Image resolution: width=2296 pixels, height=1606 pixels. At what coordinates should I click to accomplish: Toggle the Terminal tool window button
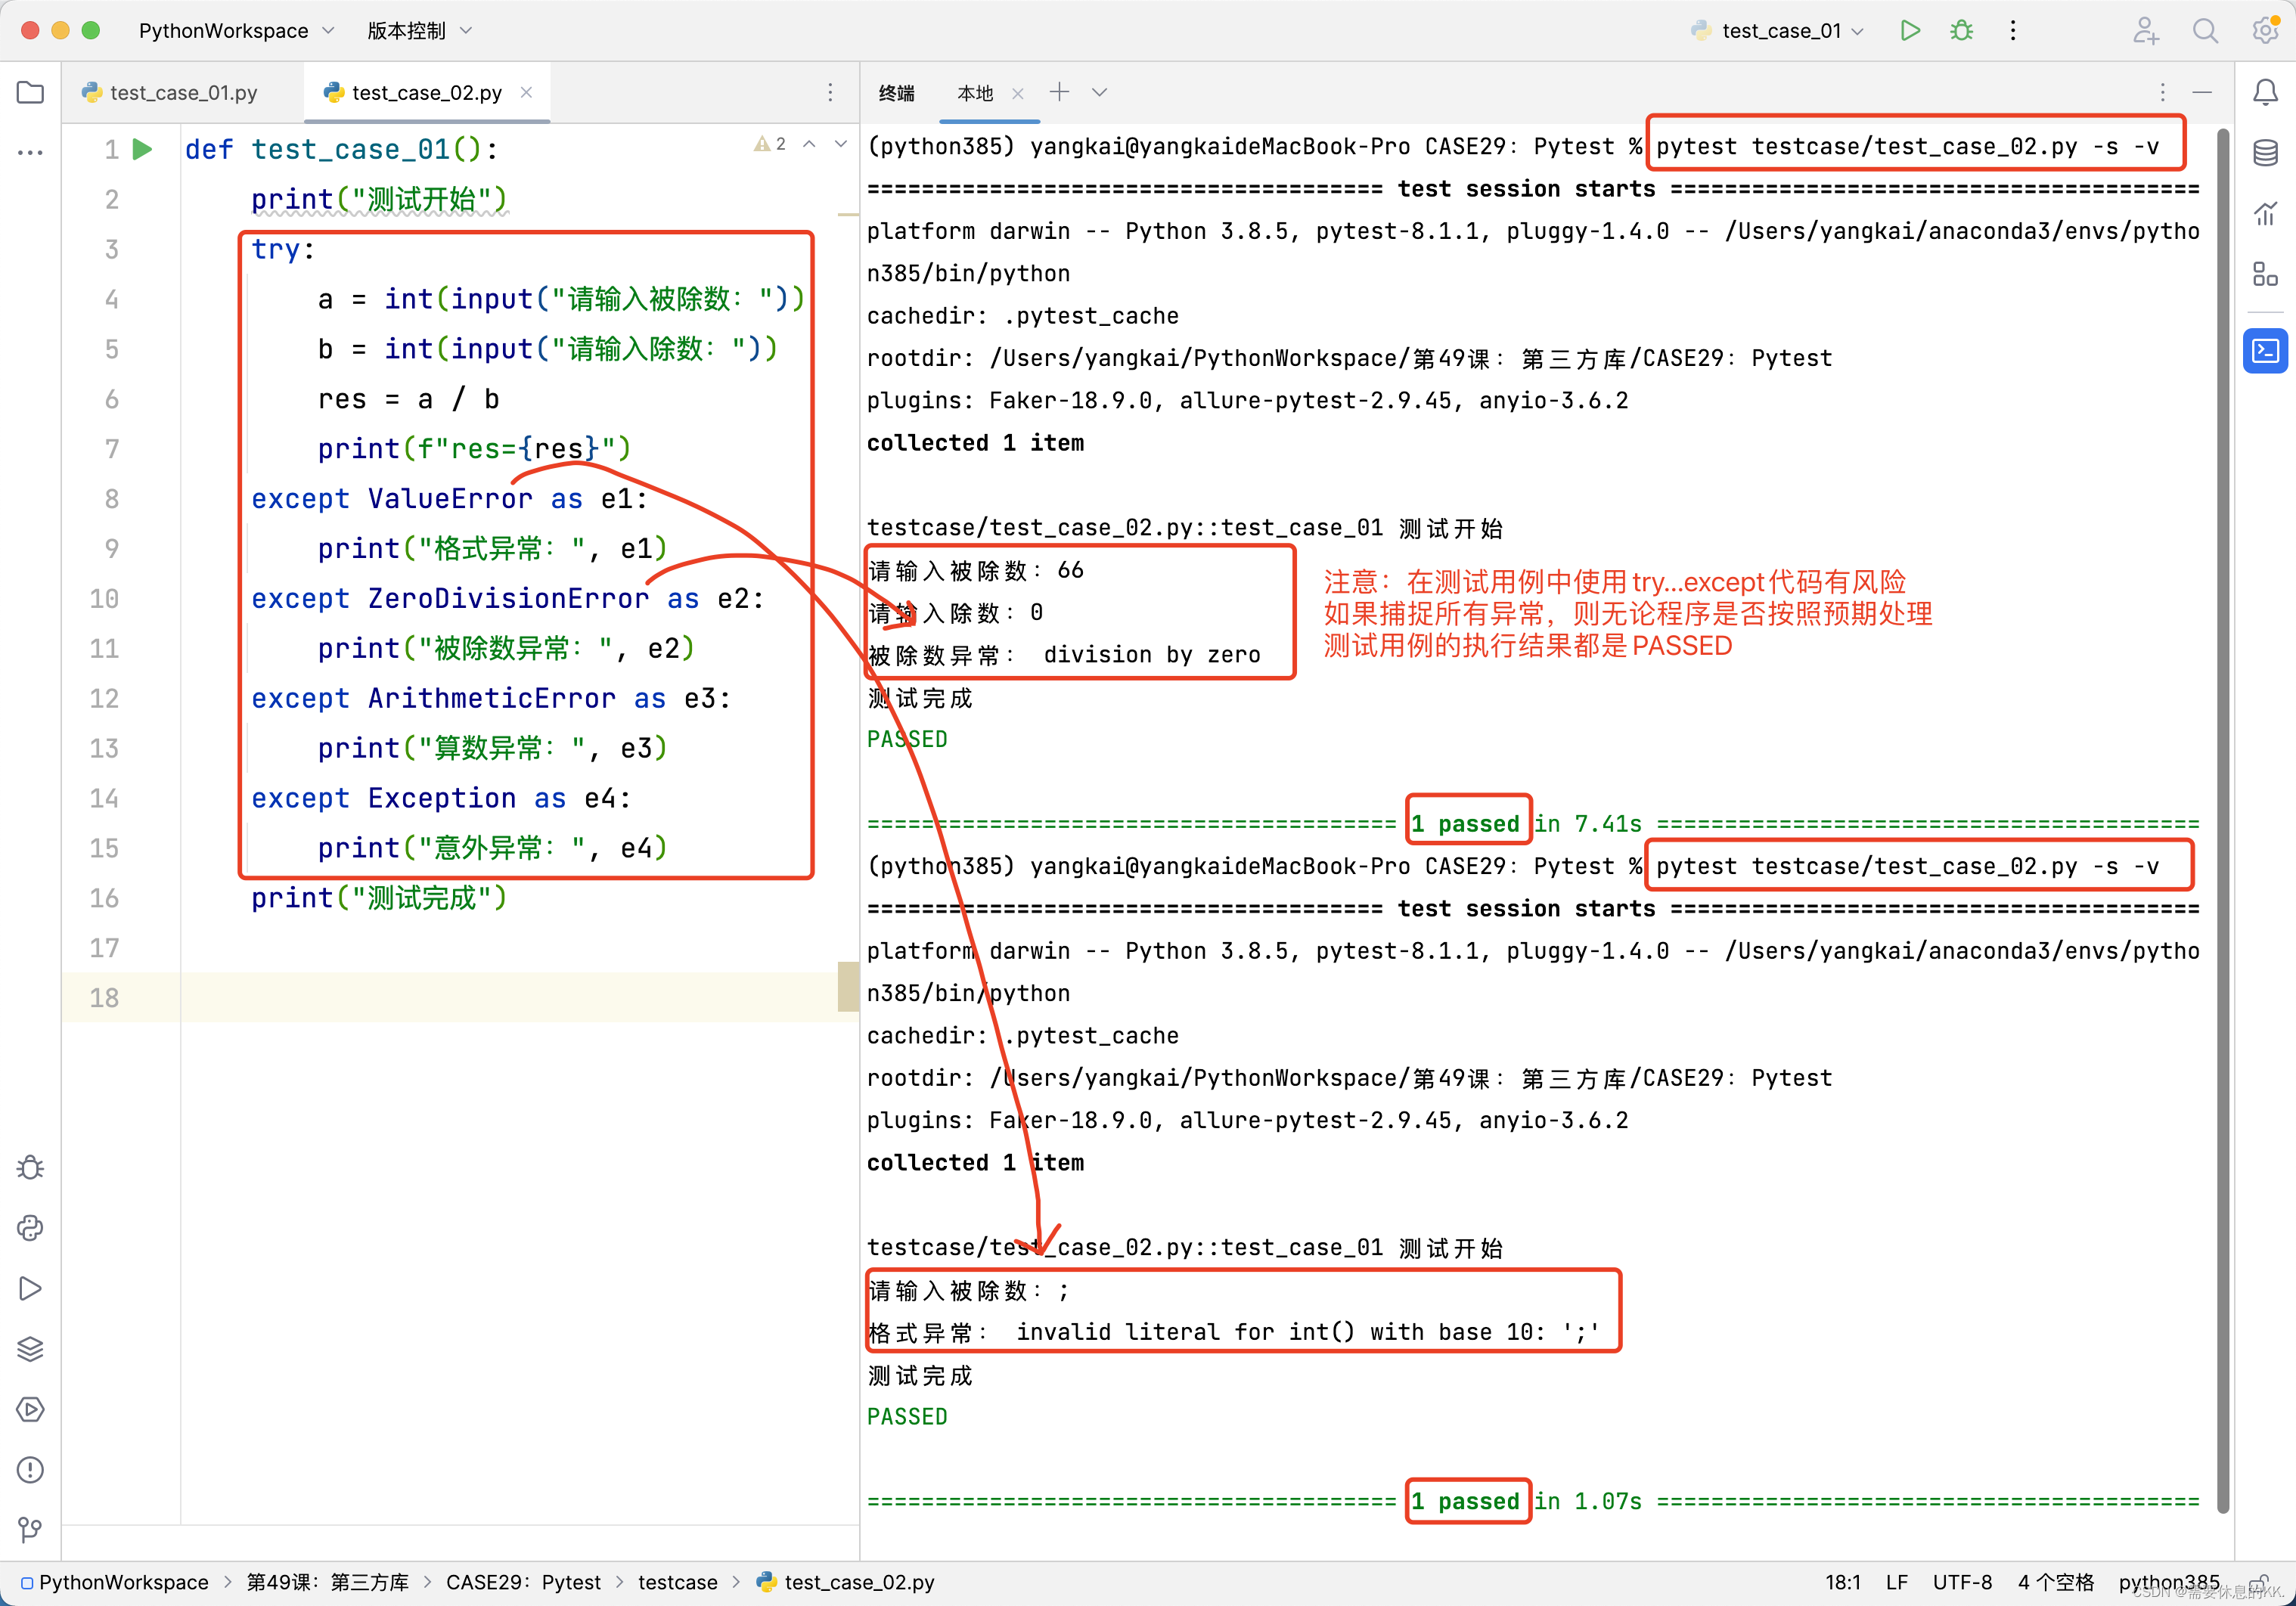pos(2265,351)
